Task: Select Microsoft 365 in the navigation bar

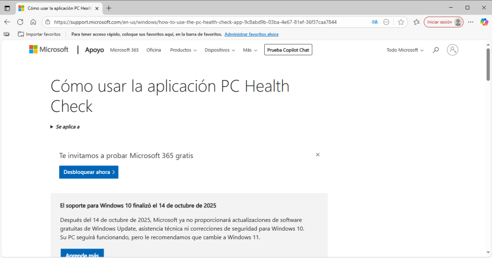Action: coord(124,50)
